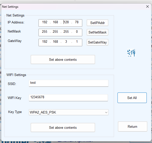Apply gateway with SetGateWay button
152x143 pixels.
(97, 42)
